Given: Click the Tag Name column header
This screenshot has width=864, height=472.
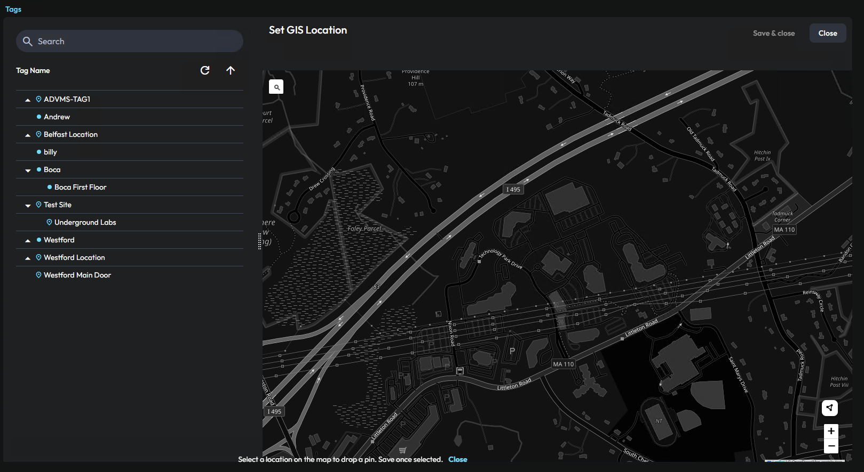Looking at the screenshot, I should [x=33, y=70].
